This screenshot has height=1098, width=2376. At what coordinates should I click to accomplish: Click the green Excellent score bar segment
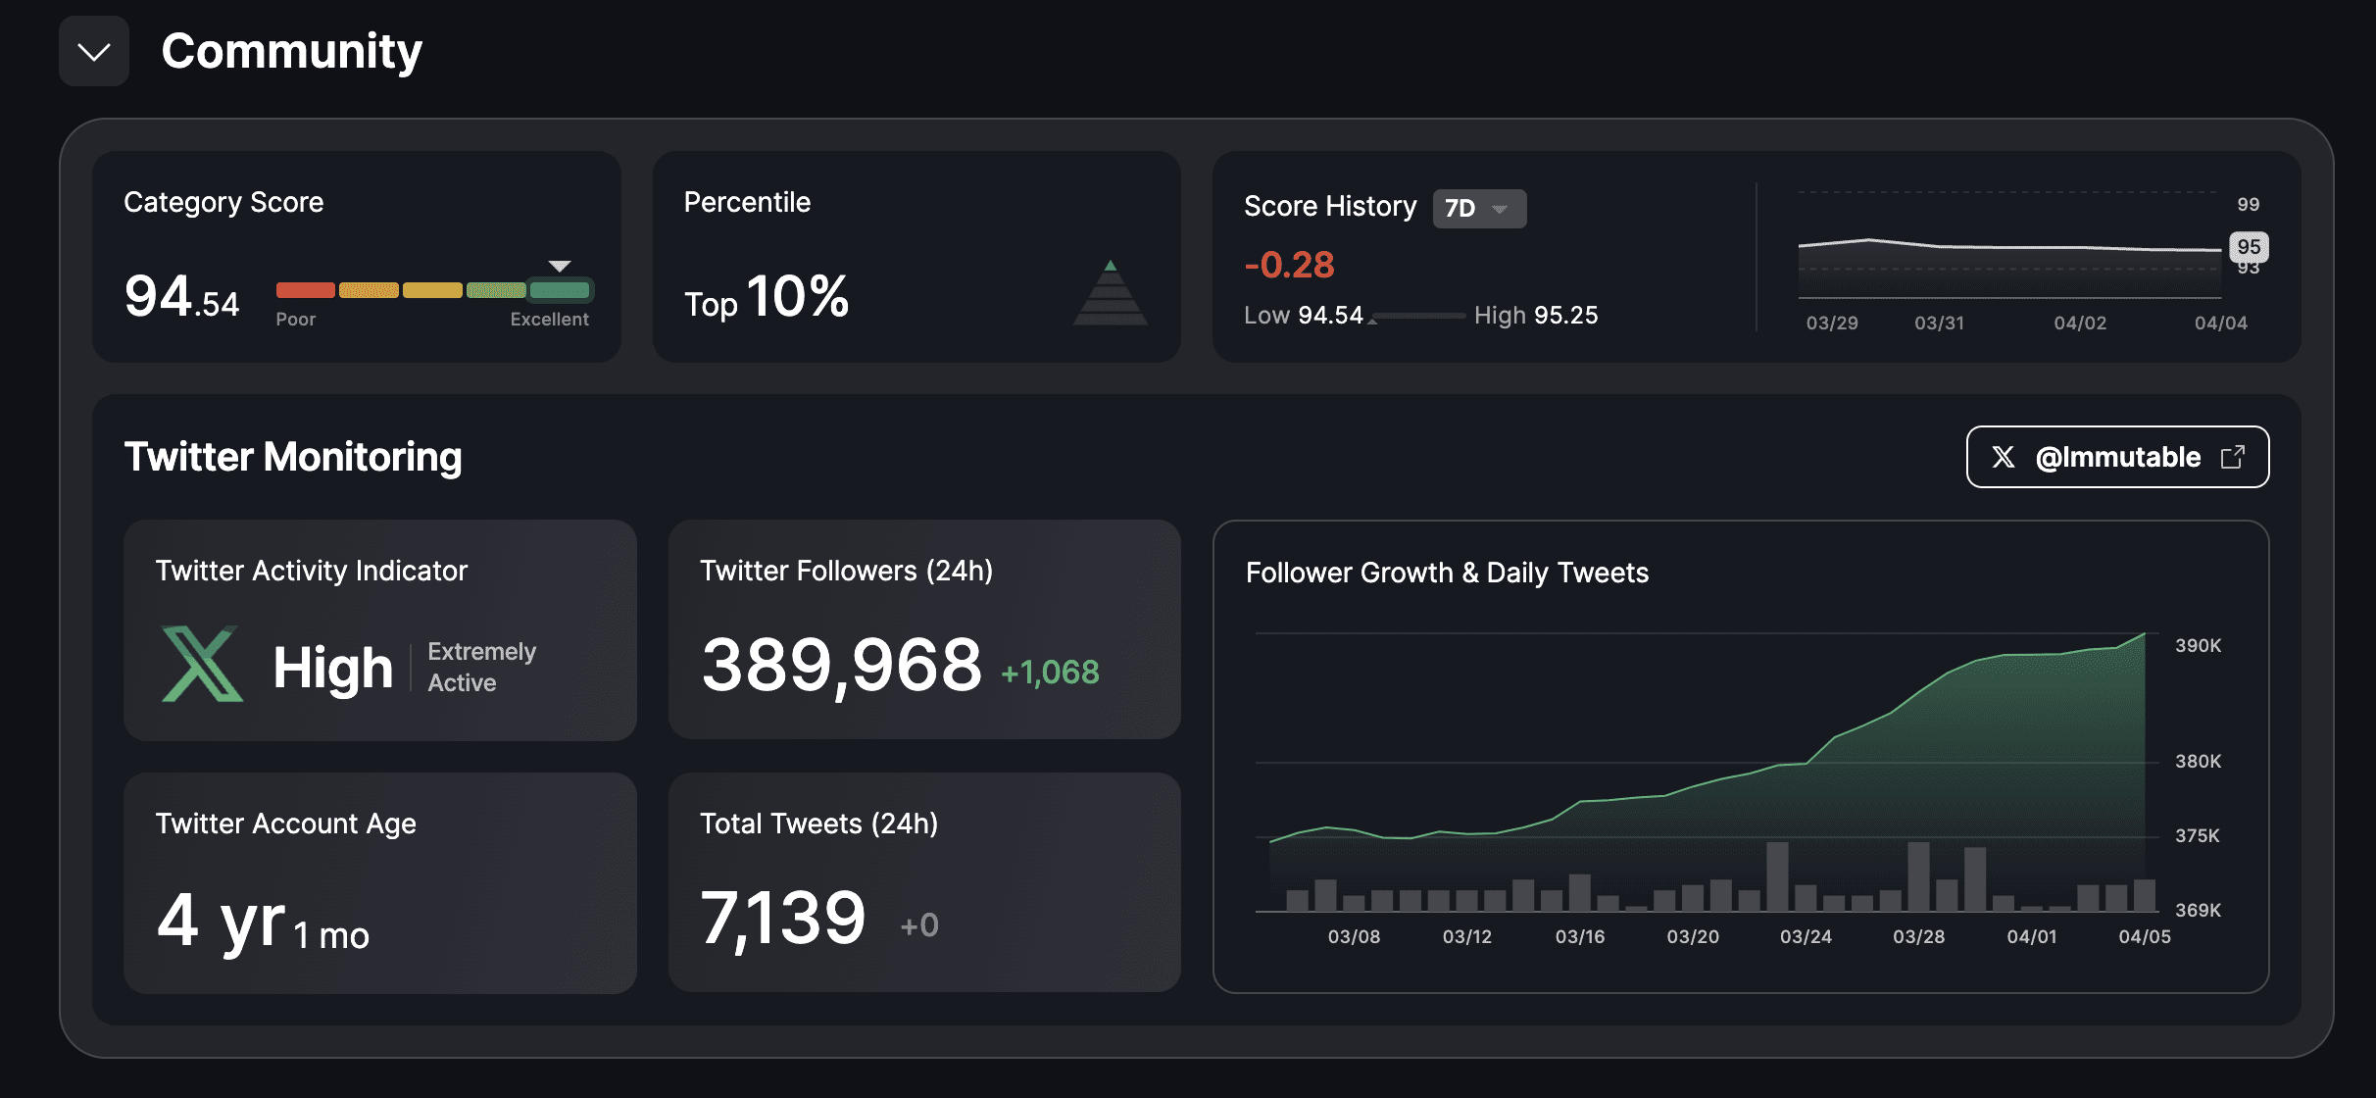coord(560,290)
